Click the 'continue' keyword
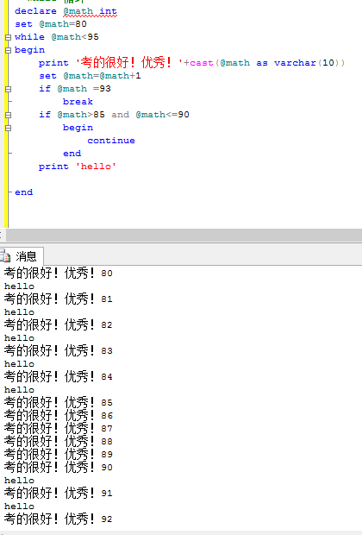 click(111, 141)
